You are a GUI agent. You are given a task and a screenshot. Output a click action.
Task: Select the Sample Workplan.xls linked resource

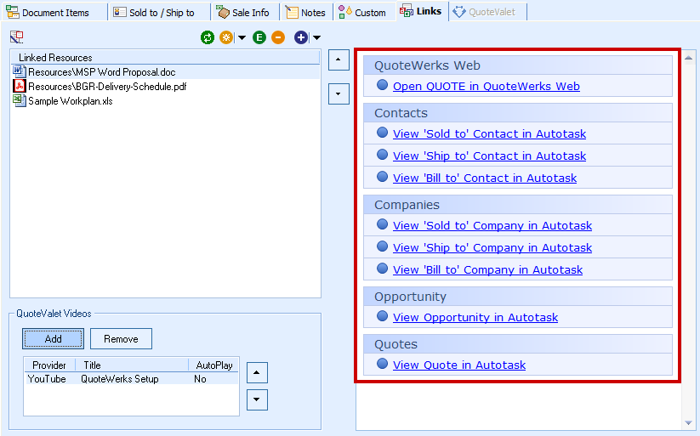pos(70,101)
